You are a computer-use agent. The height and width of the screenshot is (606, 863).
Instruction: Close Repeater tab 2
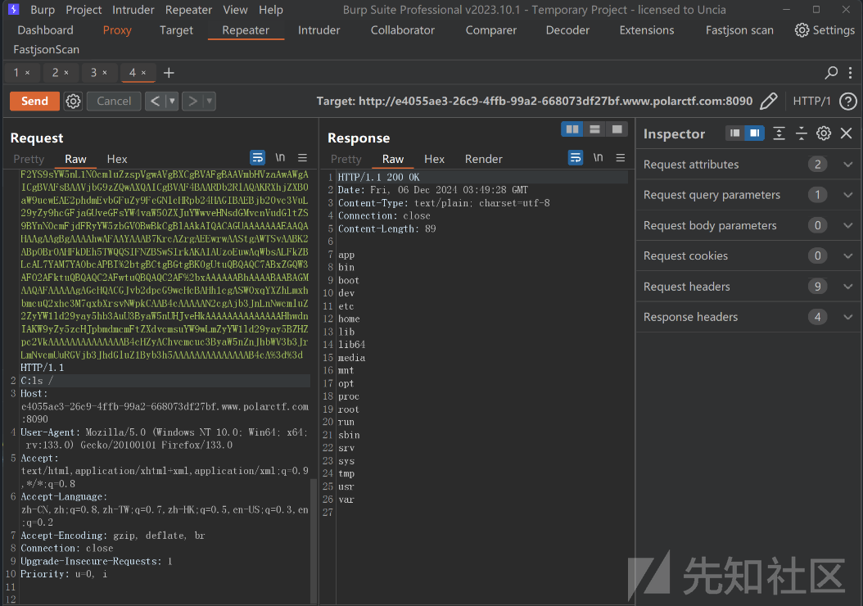pos(66,73)
